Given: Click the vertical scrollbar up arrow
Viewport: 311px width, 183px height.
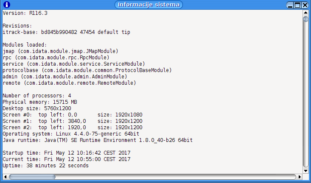Looking at the screenshot, I should [x=305, y=13].
